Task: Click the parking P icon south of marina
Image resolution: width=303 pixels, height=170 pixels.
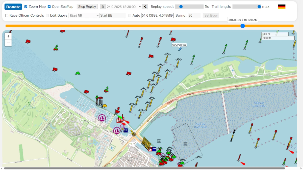Action: (x=112, y=148)
